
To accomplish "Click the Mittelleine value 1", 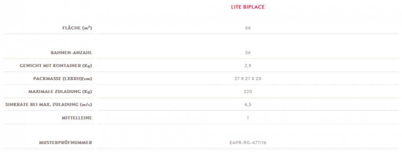I will pyautogui.click(x=248, y=118).
